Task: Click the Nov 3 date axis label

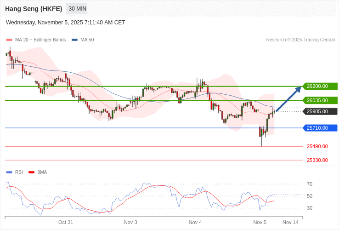Action: (x=130, y=222)
